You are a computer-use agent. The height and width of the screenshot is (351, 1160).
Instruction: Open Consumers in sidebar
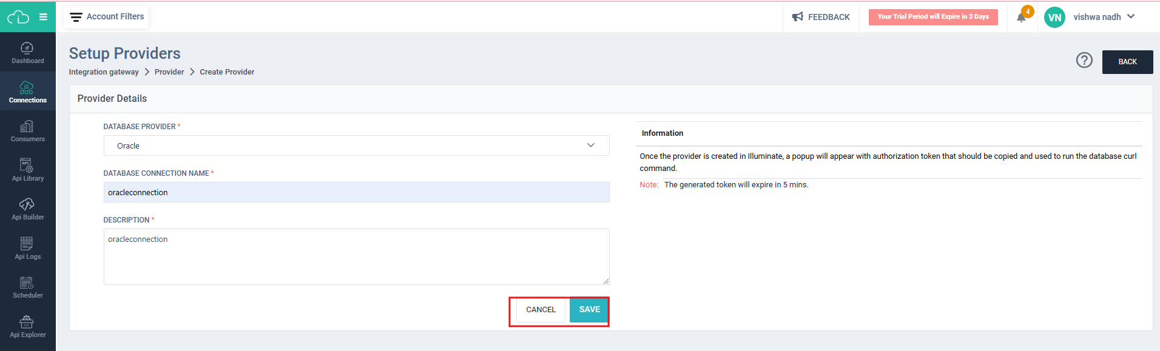(x=28, y=131)
